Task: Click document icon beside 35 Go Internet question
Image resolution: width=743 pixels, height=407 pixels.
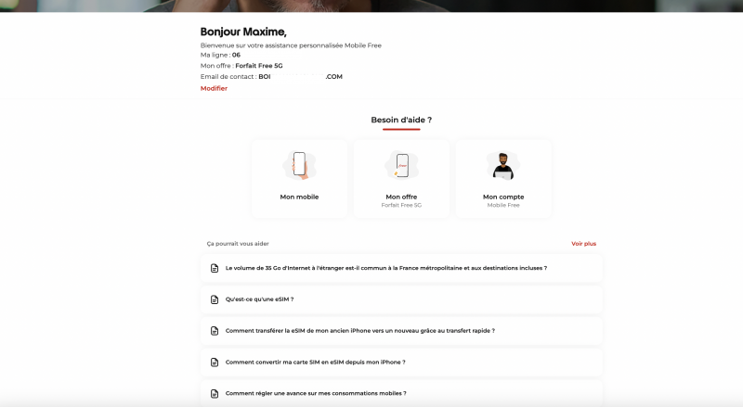Action: pyautogui.click(x=215, y=268)
